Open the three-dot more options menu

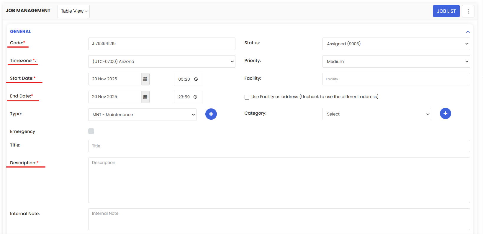(468, 11)
